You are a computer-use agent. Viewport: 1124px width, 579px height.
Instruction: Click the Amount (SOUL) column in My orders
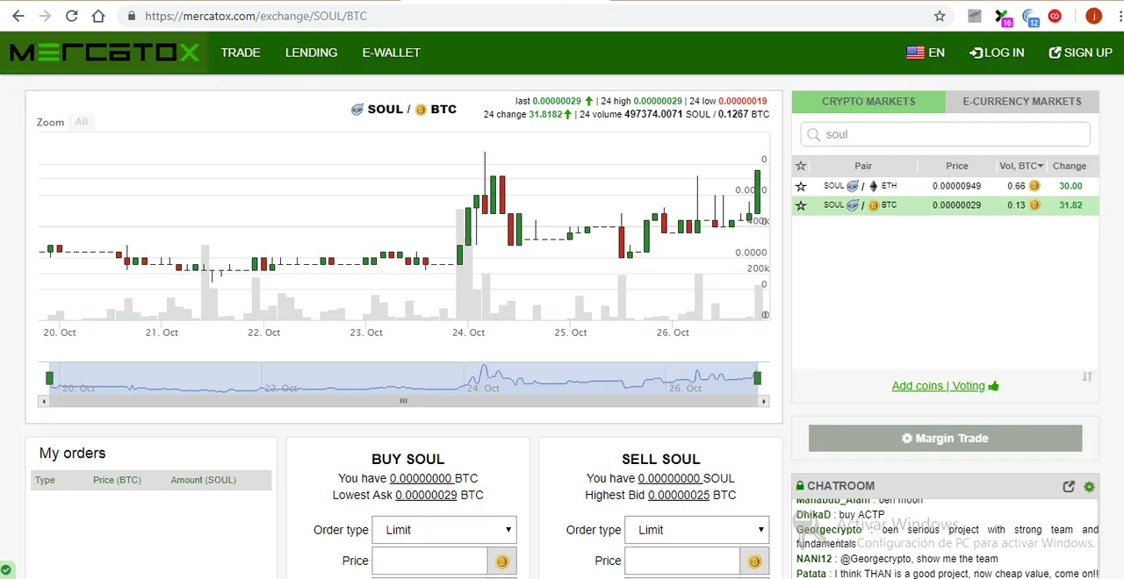pyautogui.click(x=203, y=480)
